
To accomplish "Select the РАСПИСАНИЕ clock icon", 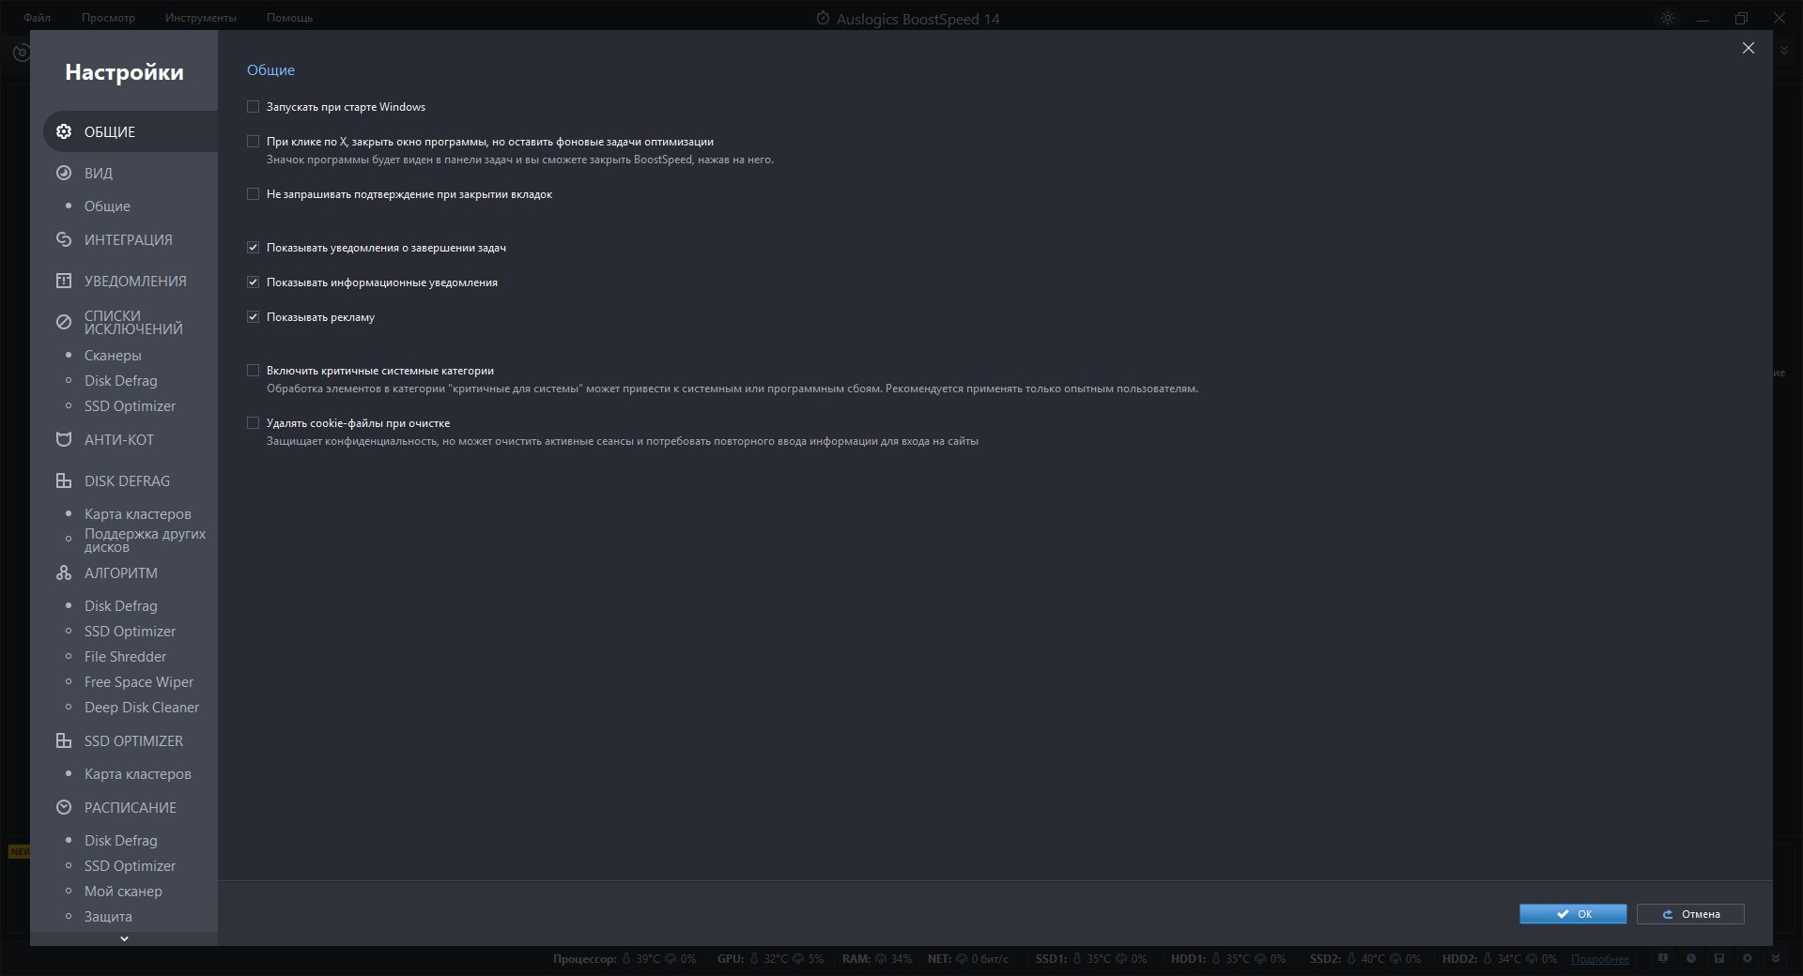I will (x=64, y=807).
